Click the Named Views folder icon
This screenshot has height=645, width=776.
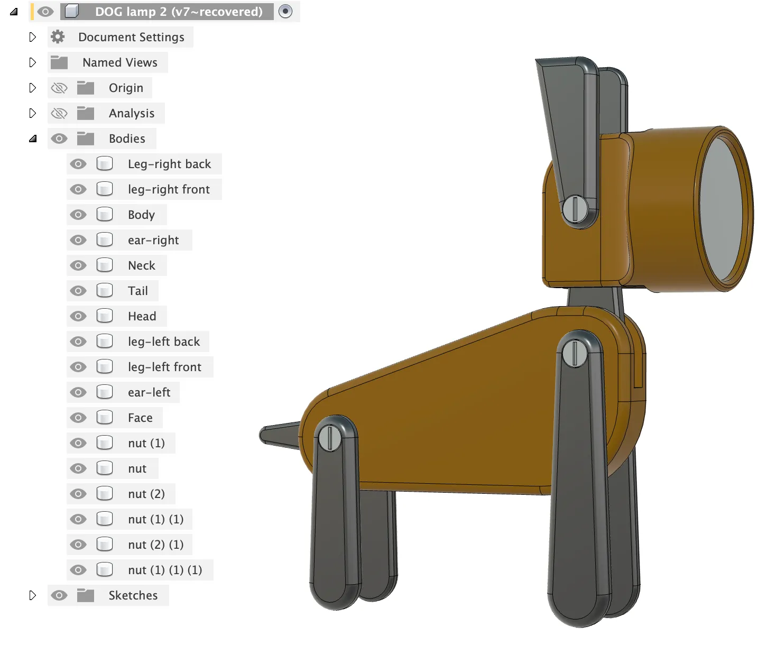pos(59,62)
